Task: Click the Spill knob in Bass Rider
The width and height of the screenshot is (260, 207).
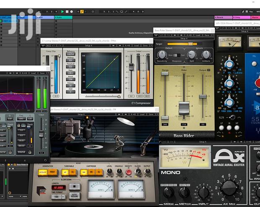Action: tap(192, 55)
